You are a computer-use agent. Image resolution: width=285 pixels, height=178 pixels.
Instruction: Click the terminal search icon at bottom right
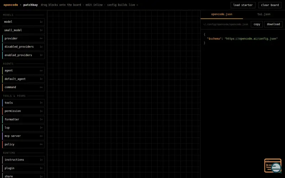[273, 166]
